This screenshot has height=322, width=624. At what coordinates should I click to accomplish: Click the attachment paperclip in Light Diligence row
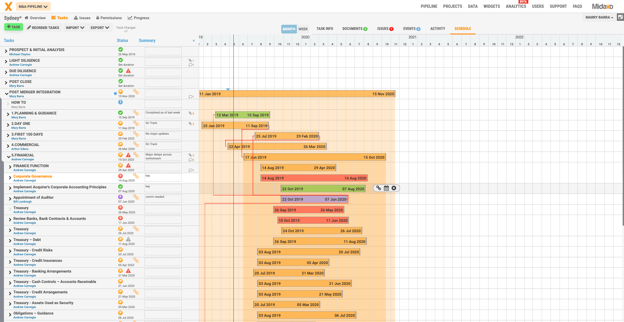coord(190,60)
